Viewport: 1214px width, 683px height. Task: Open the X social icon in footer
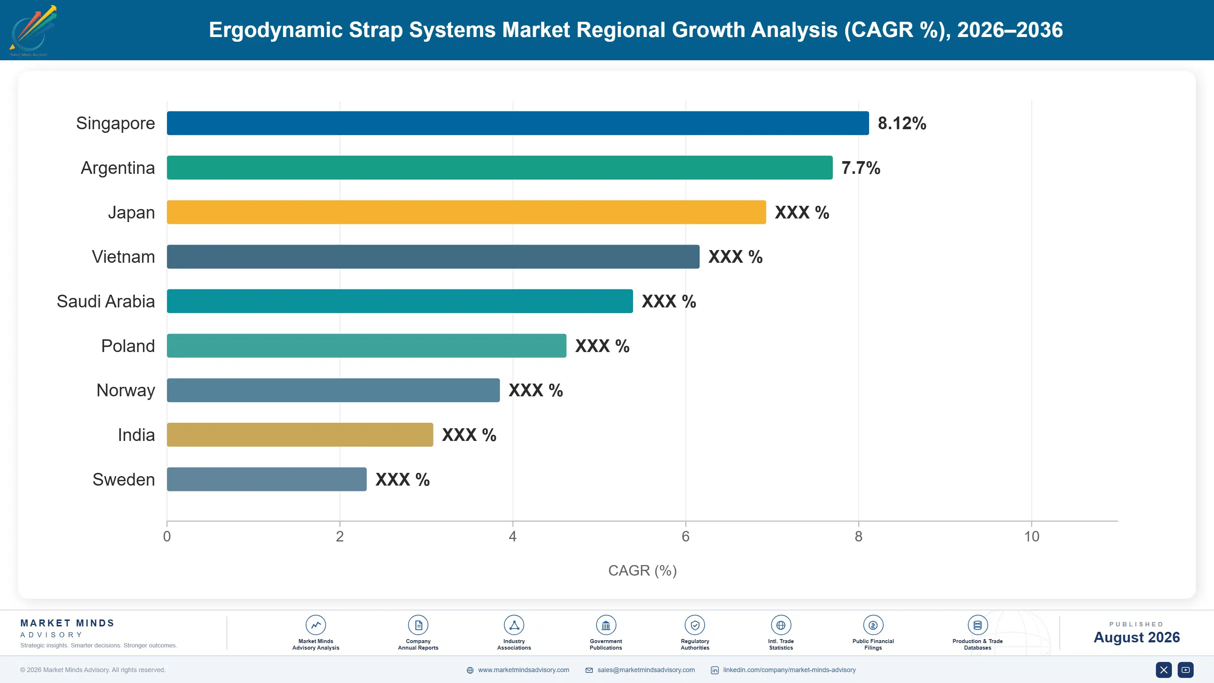click(1164, 670)
